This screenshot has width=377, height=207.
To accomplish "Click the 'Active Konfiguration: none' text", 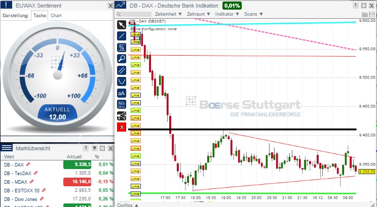I will 154,29.
